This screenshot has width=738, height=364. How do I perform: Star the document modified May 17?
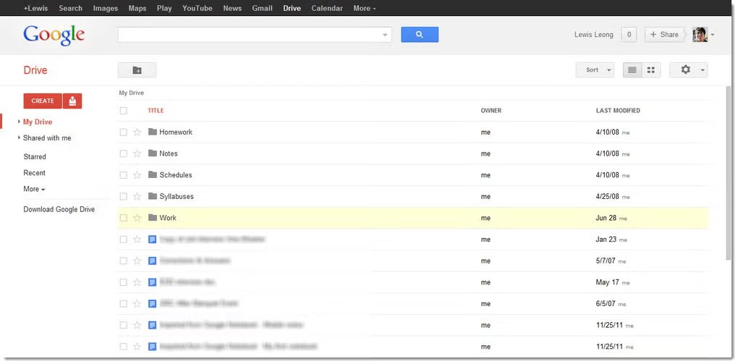[137, 282]
